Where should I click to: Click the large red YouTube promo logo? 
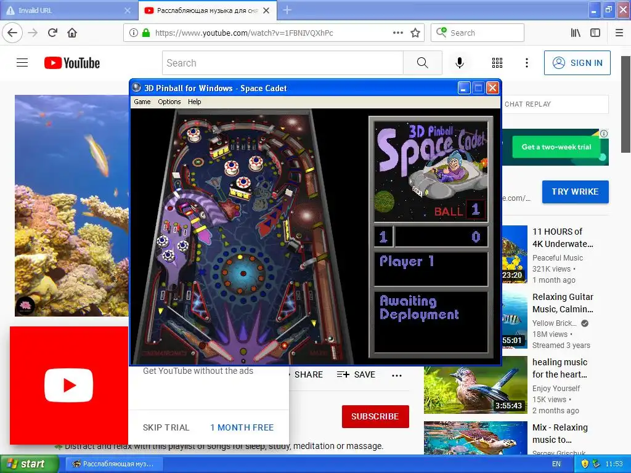[x=69, y=386]
